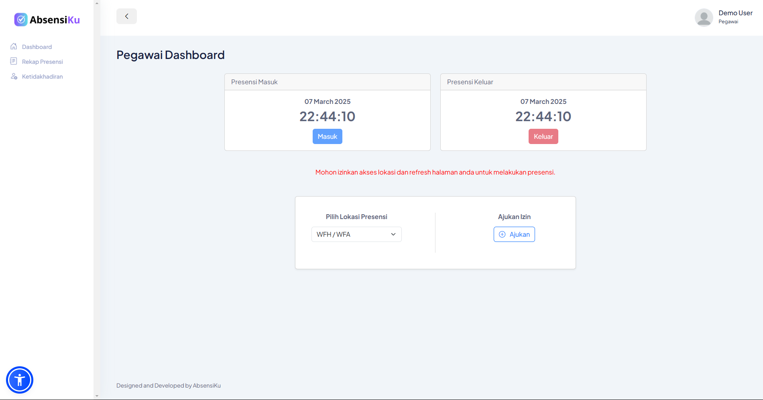The image size is (763, 400).
Task: Click the Ajukan permission button
Action: point(514,234)
